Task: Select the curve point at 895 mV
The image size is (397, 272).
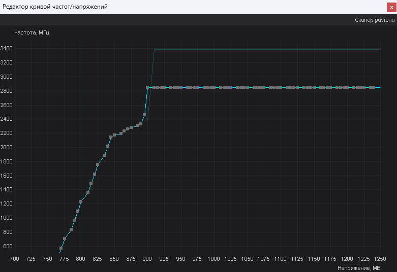Action: 144,115
